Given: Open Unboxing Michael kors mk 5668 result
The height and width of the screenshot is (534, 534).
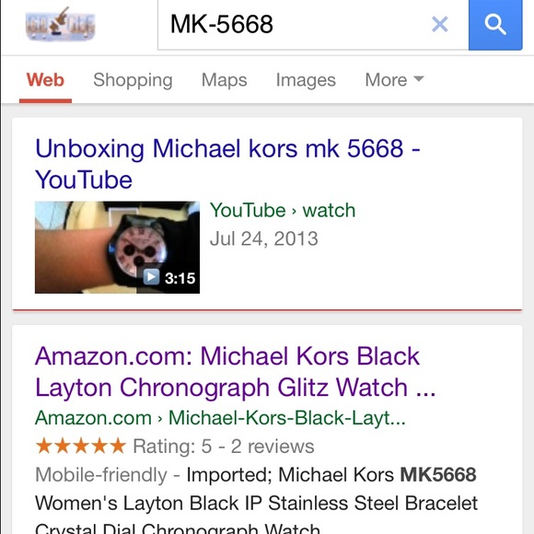Looking at the screenshot, I should 227,164.
